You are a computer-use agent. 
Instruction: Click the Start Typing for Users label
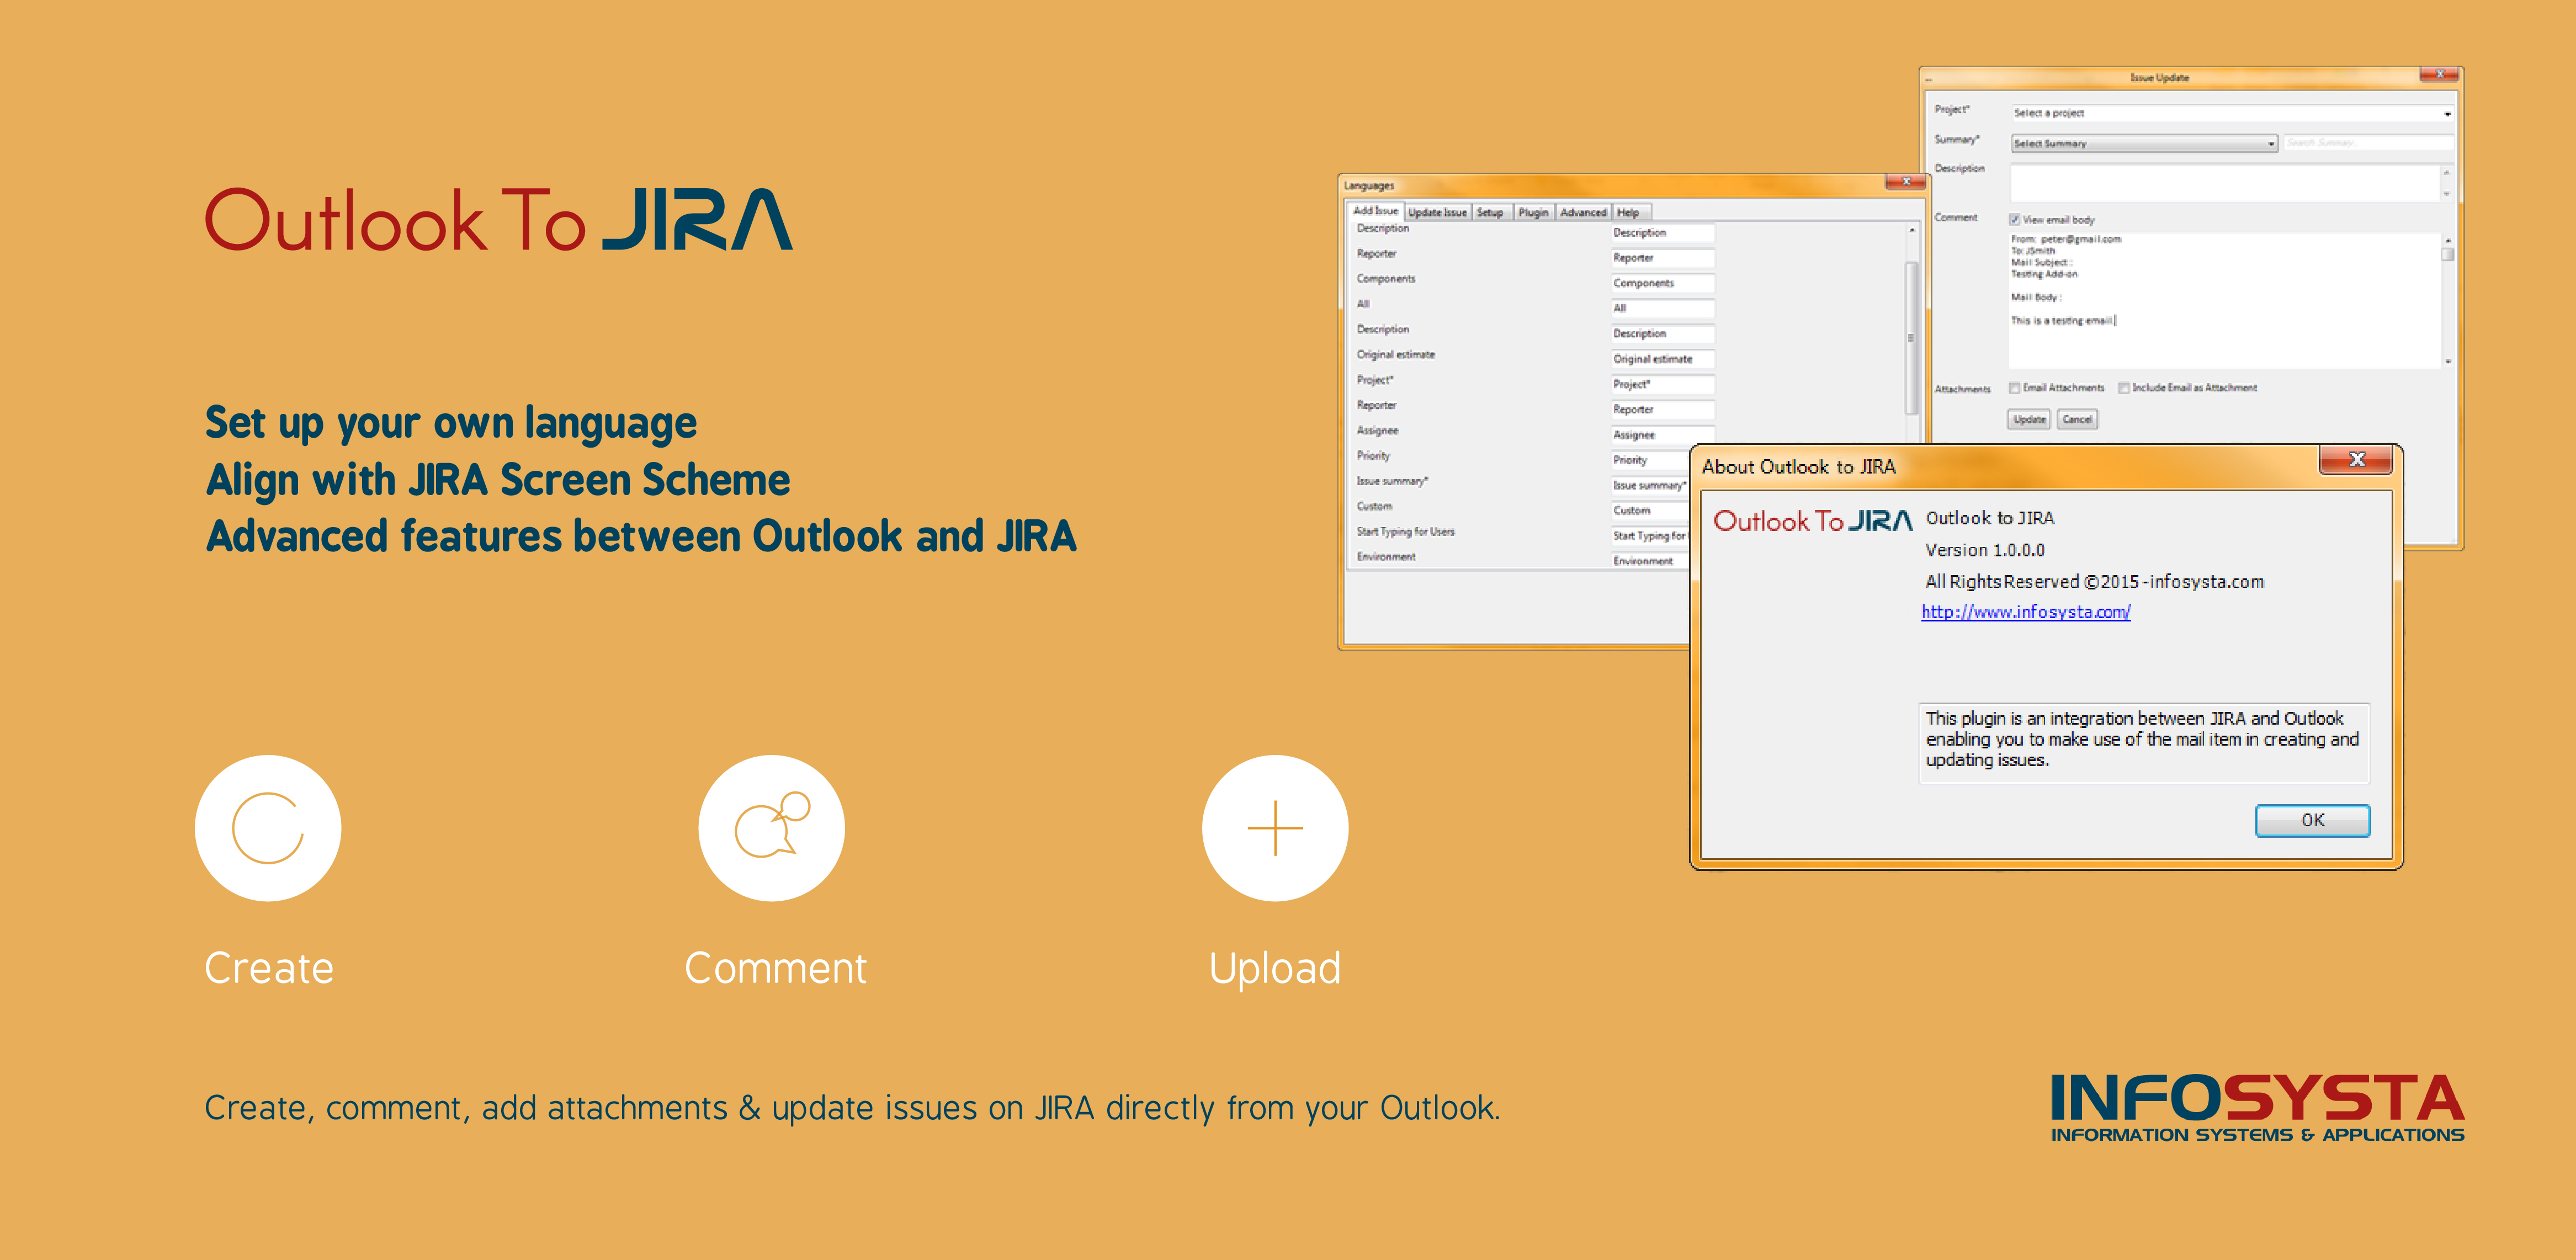click(x=1405, y=532)
